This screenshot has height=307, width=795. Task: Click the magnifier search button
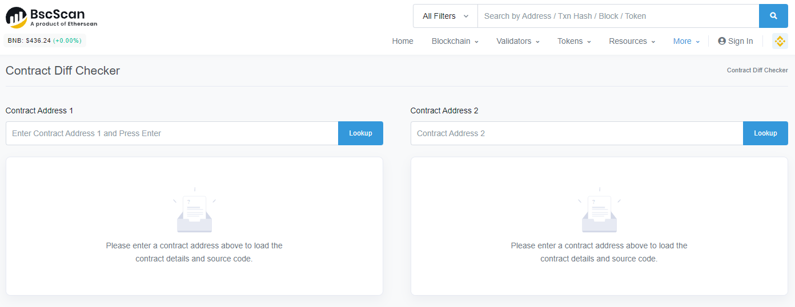(773, 16)
